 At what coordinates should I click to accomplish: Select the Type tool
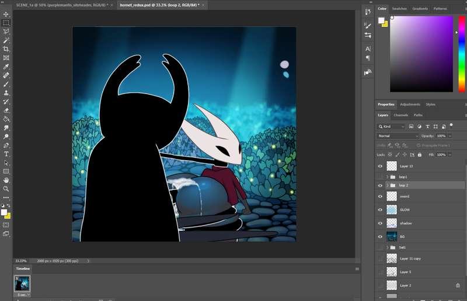tap(6, 154)
